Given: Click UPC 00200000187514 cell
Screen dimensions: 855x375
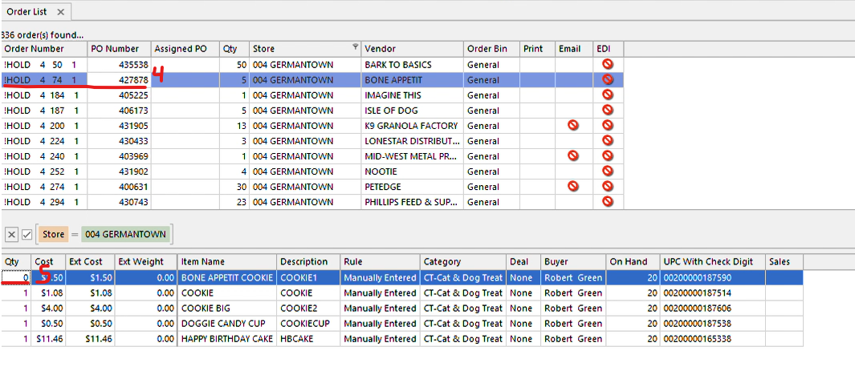Looking at the screenshot, I should 713,292.
